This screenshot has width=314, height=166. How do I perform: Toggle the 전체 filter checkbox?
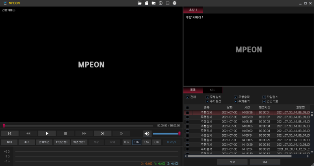tap(188, 97)
